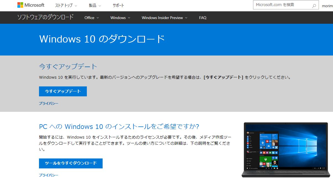333x180 pixels.
Task: Click the search magnifier icon
Action: (x=314, y=5)
